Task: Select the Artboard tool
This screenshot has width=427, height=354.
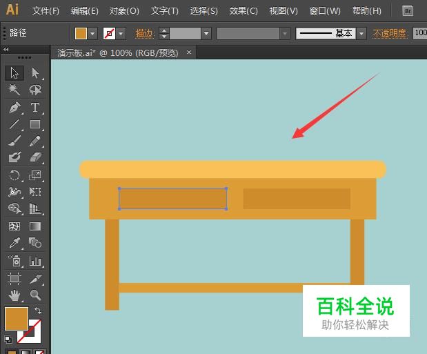Action: [x=14, y=279]
